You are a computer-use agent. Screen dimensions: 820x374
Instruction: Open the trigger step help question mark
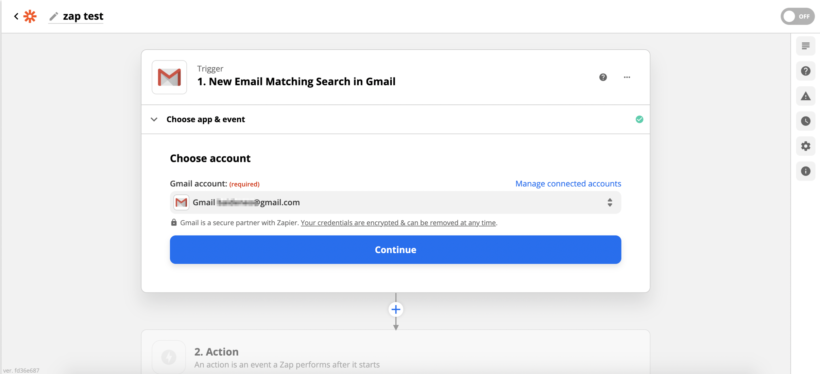click(603, 77)
